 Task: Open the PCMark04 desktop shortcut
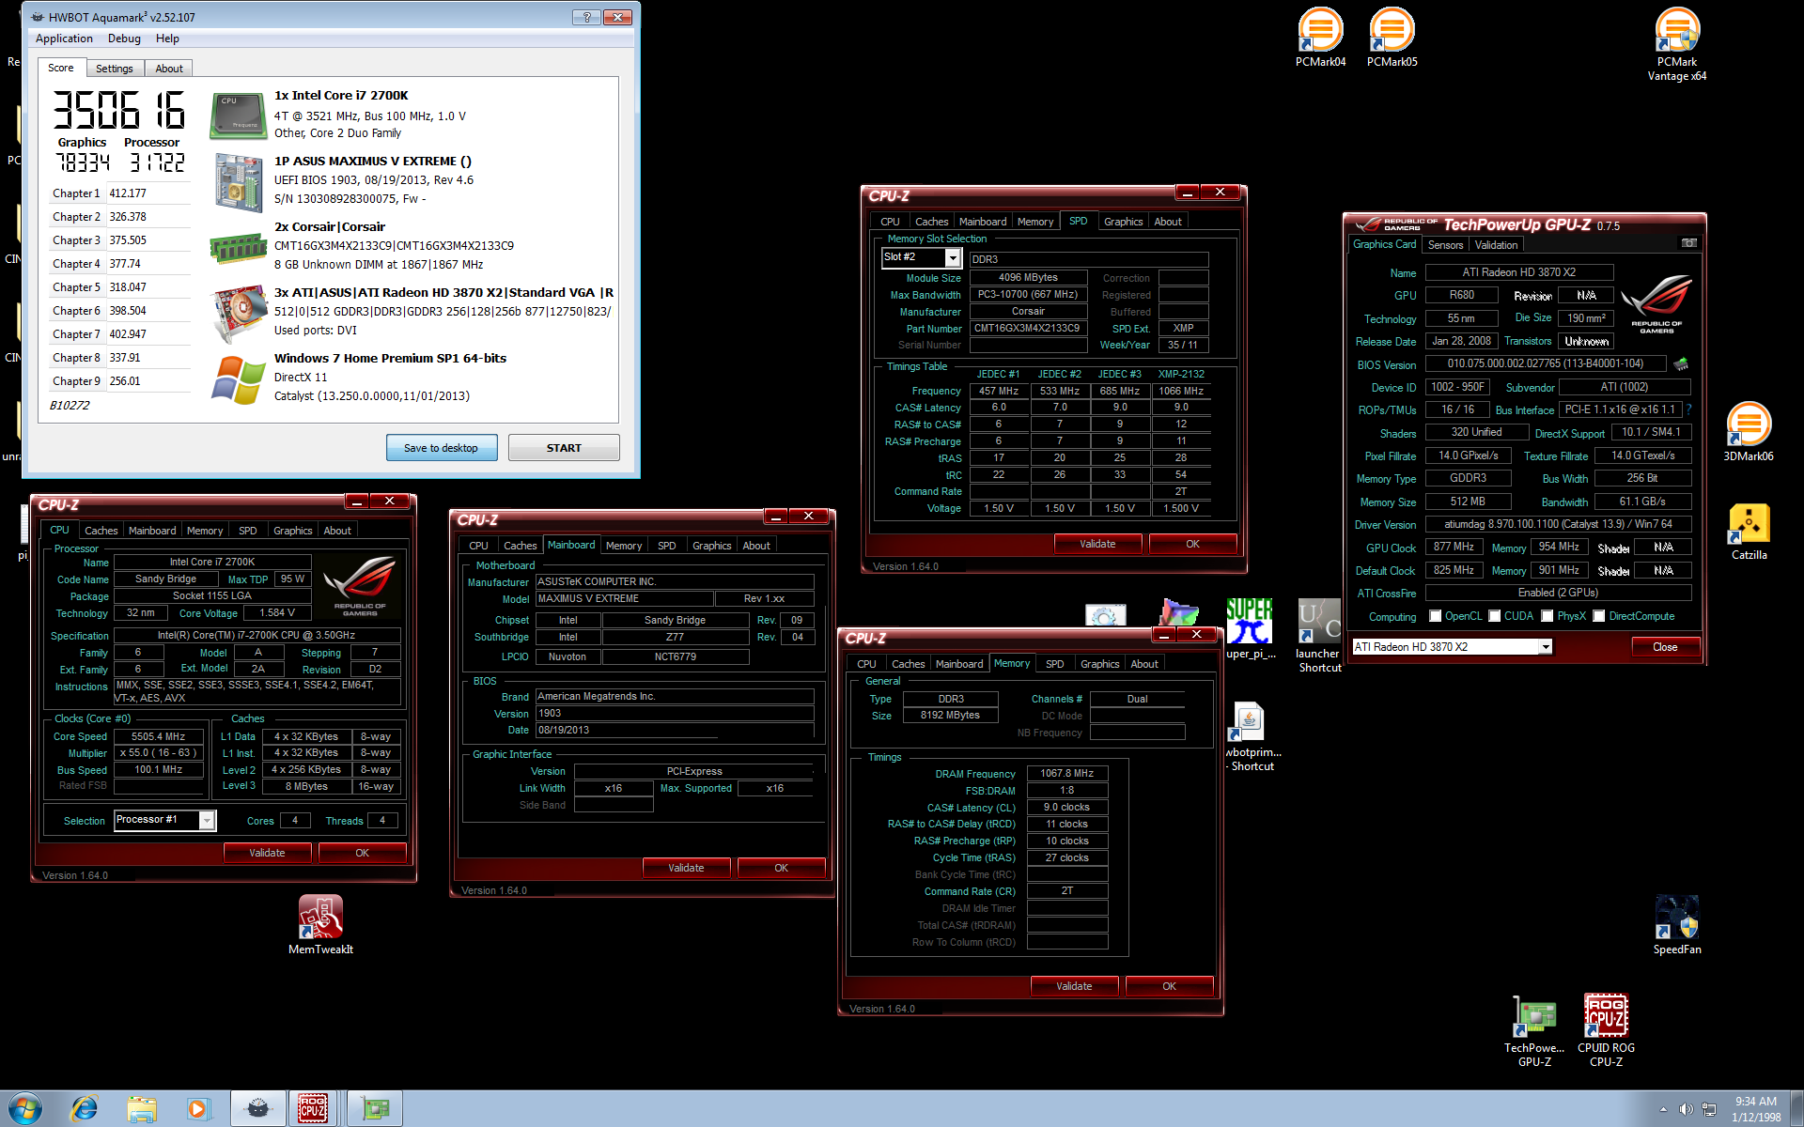tap(1320, 37)
